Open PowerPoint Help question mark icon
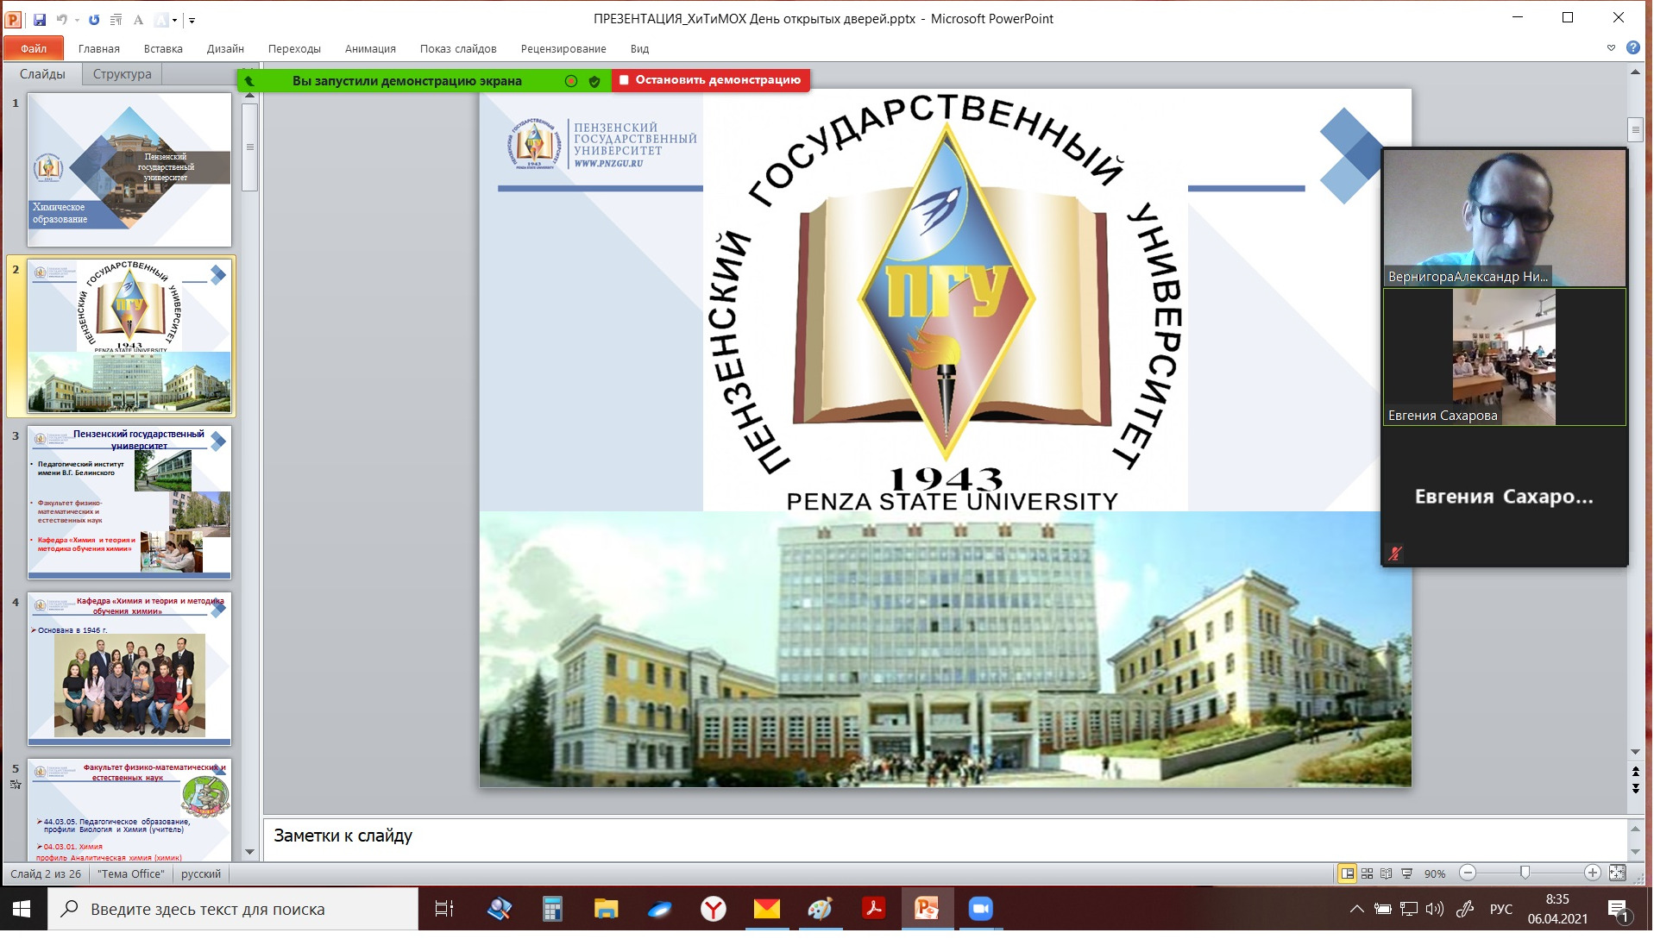 (x=1632, y=48)
